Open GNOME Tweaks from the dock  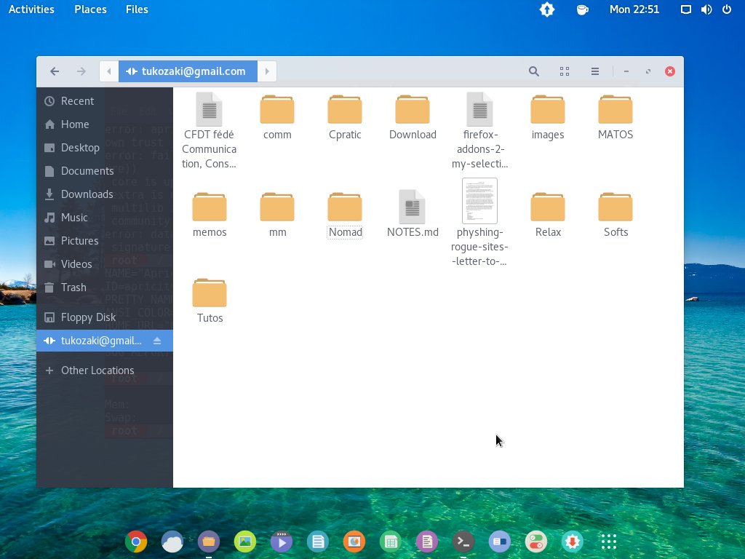(x=536, y=542)
